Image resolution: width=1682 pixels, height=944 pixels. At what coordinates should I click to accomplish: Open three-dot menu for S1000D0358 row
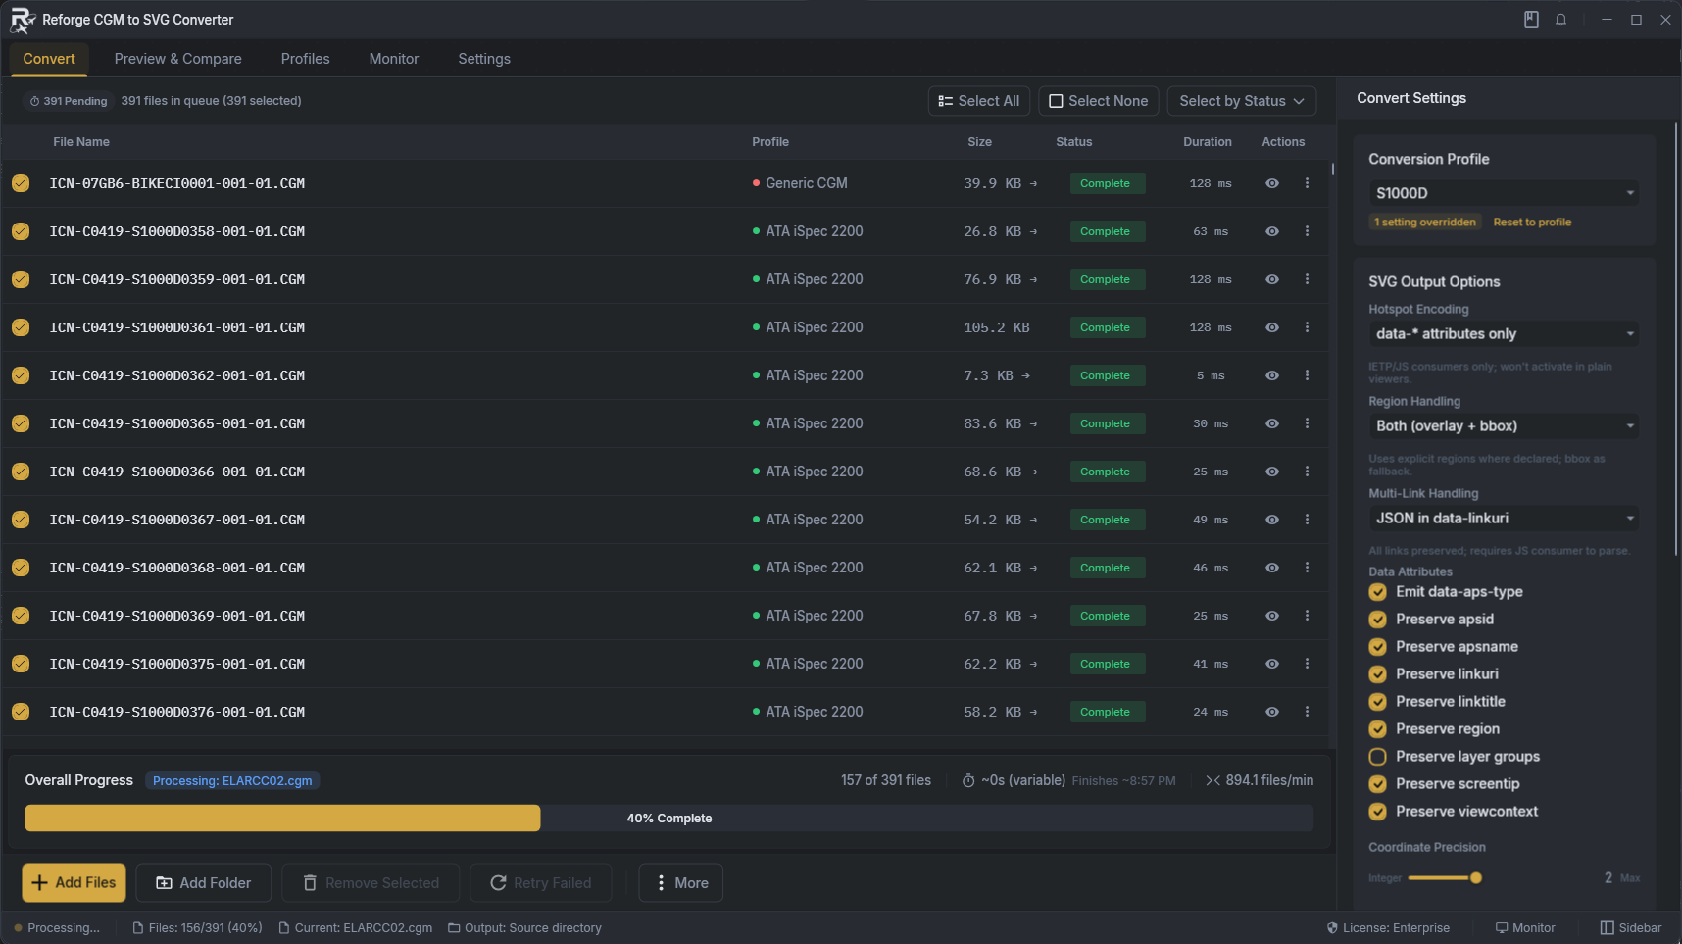1307,231
